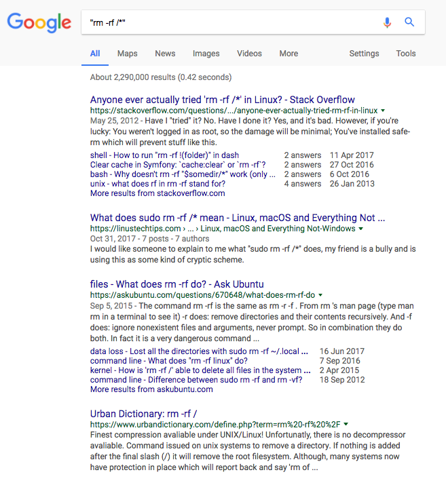Open 'Difference between sudo rm -rf and rm -vf?'
The height and width of the screenshot is (483, 446).
(196, 380)
